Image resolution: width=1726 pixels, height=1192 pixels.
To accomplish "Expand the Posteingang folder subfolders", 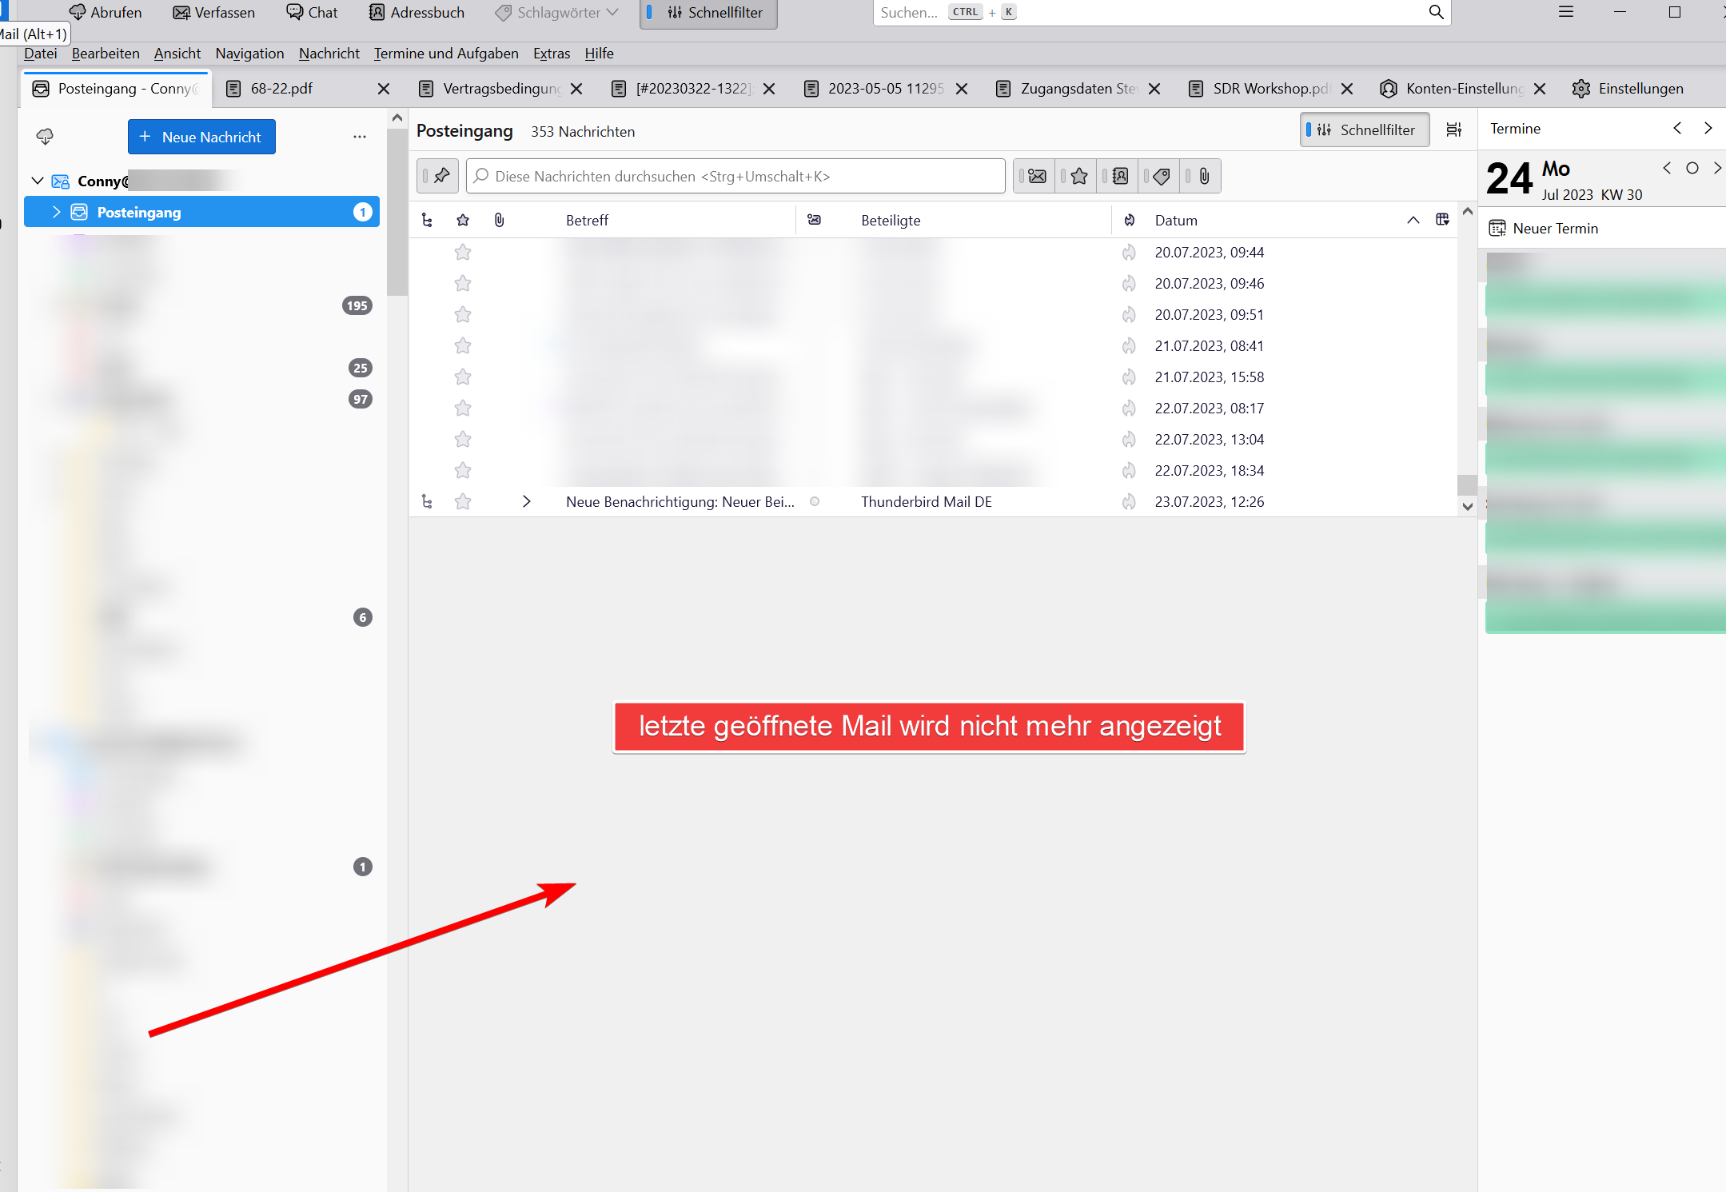I will pos(56,212).
